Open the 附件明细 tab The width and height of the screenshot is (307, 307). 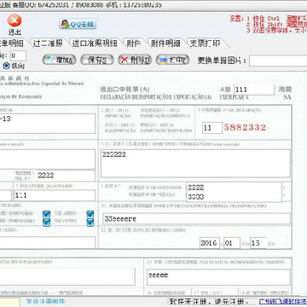click(x=165, y=43)
